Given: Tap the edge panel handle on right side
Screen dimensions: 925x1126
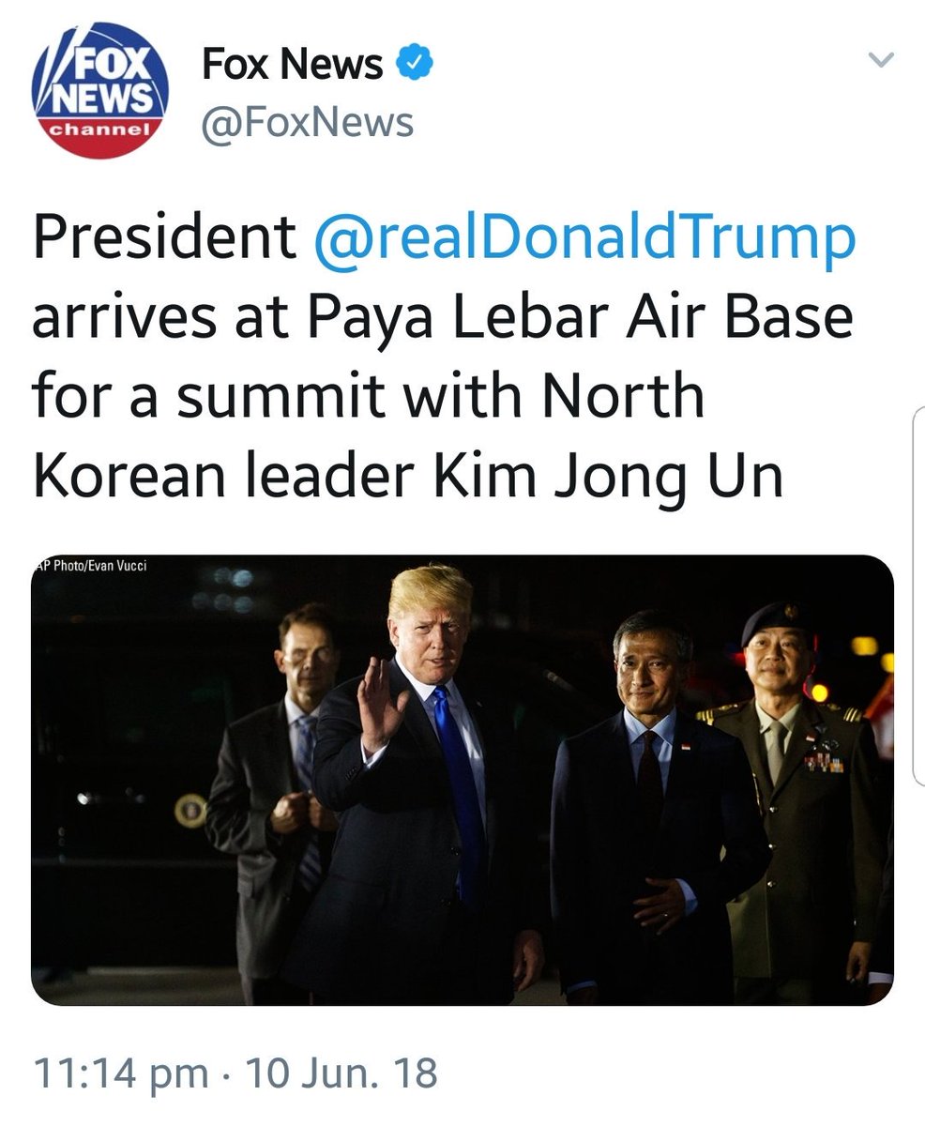Looking at the screenshot, I should [x=918, y=596].
